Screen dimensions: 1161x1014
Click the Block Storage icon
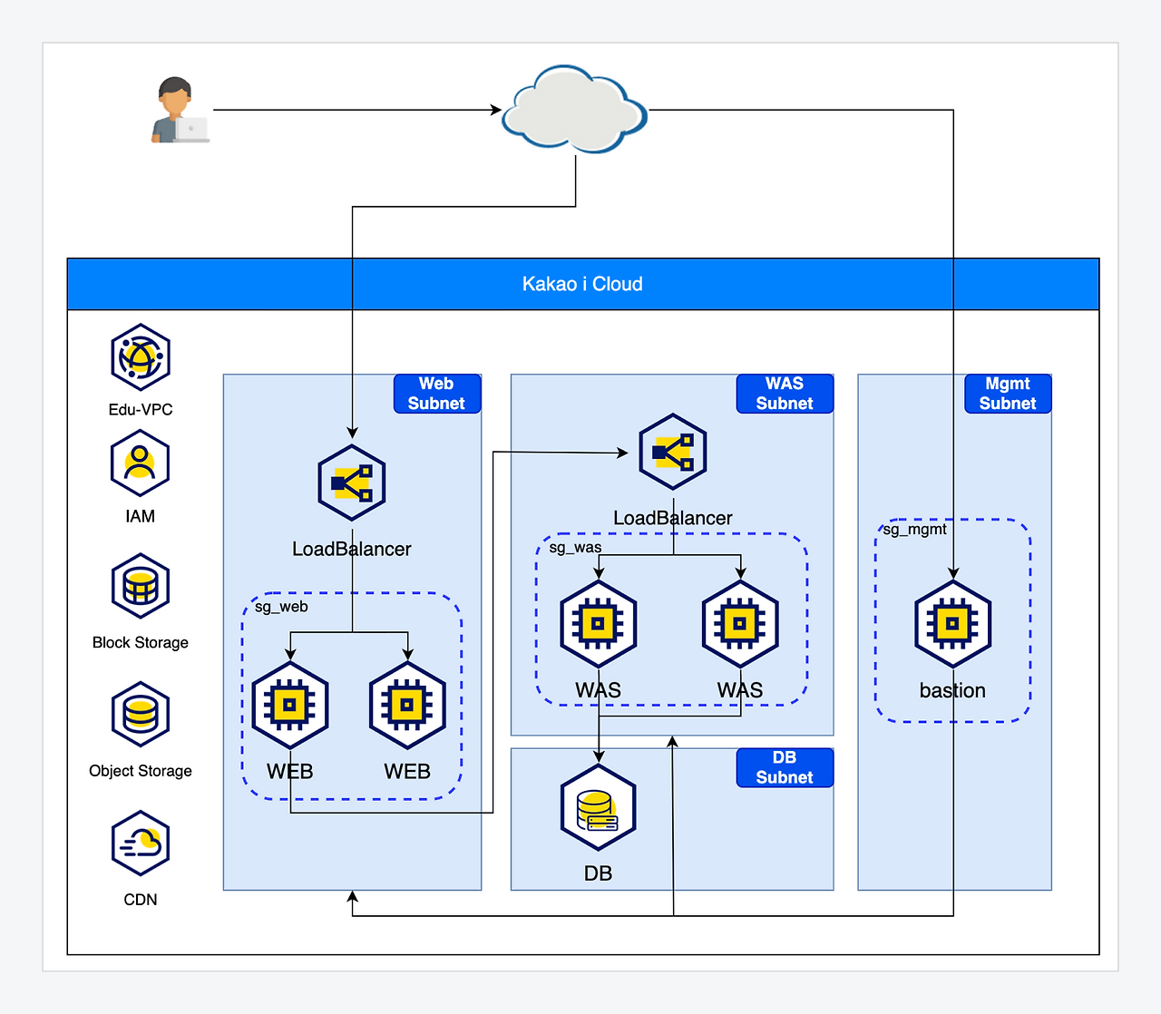click(141, 586)
